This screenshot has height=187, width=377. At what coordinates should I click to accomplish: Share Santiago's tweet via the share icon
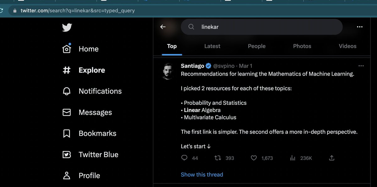tap(331, 158)
